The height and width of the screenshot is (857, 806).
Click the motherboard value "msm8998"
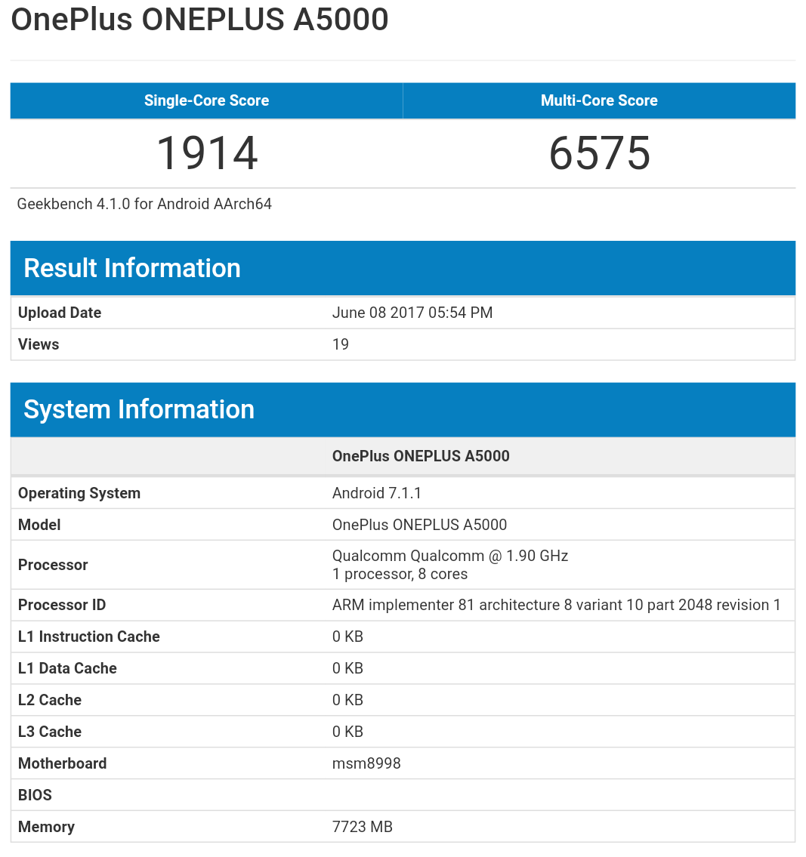coord(366,763)
